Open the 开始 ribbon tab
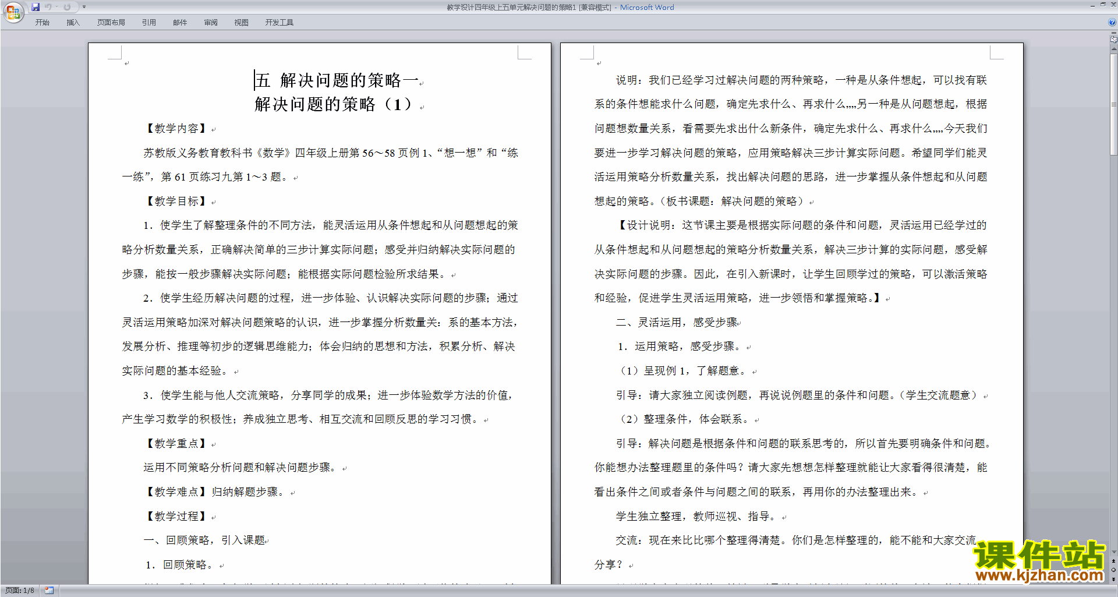 tap(42, 23)
